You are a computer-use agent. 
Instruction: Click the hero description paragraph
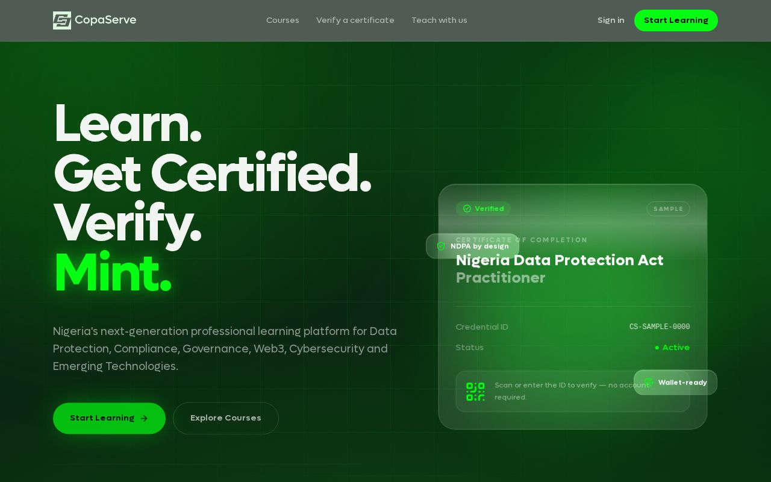pyautogui.click(x=225, y=348)
